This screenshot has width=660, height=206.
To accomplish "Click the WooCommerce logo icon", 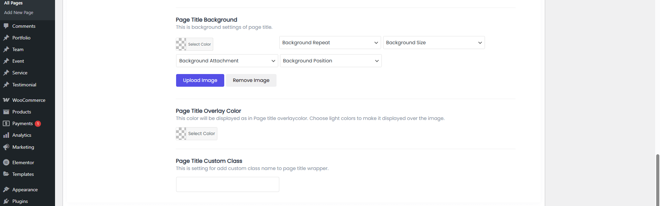I will coord(6,100).
